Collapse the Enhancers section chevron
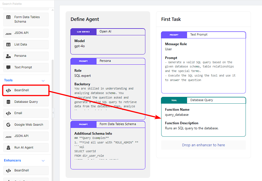 pyautogui.click(x=43, y=161)
